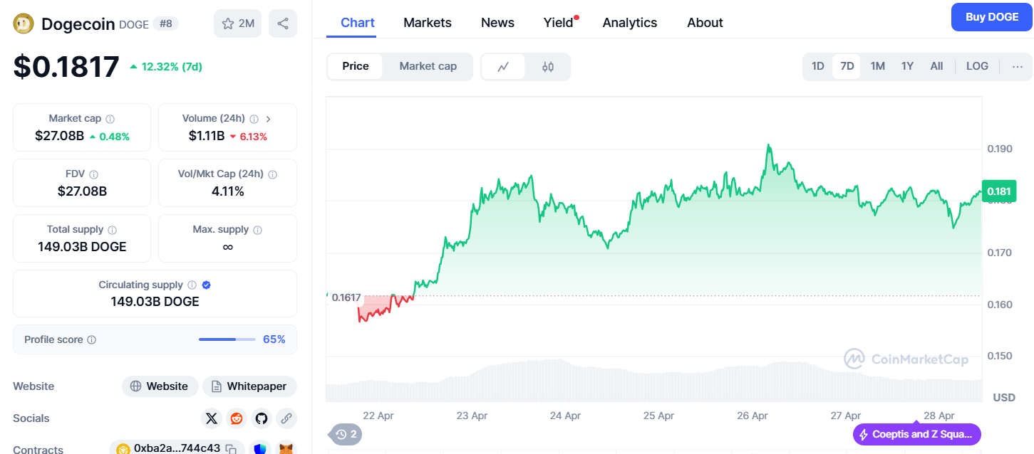Screen dimensions: 1034x454
Task: Set chart range to 1M
Action: point(877,66)
